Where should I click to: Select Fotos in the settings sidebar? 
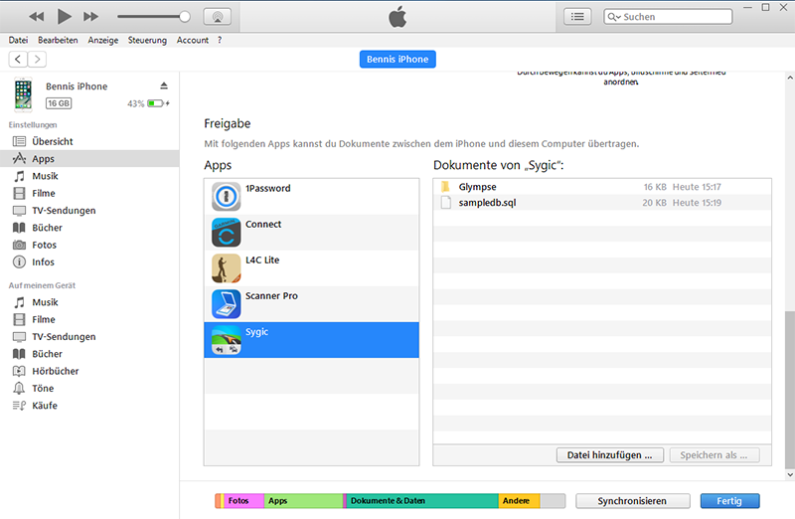tap(44, 245)
